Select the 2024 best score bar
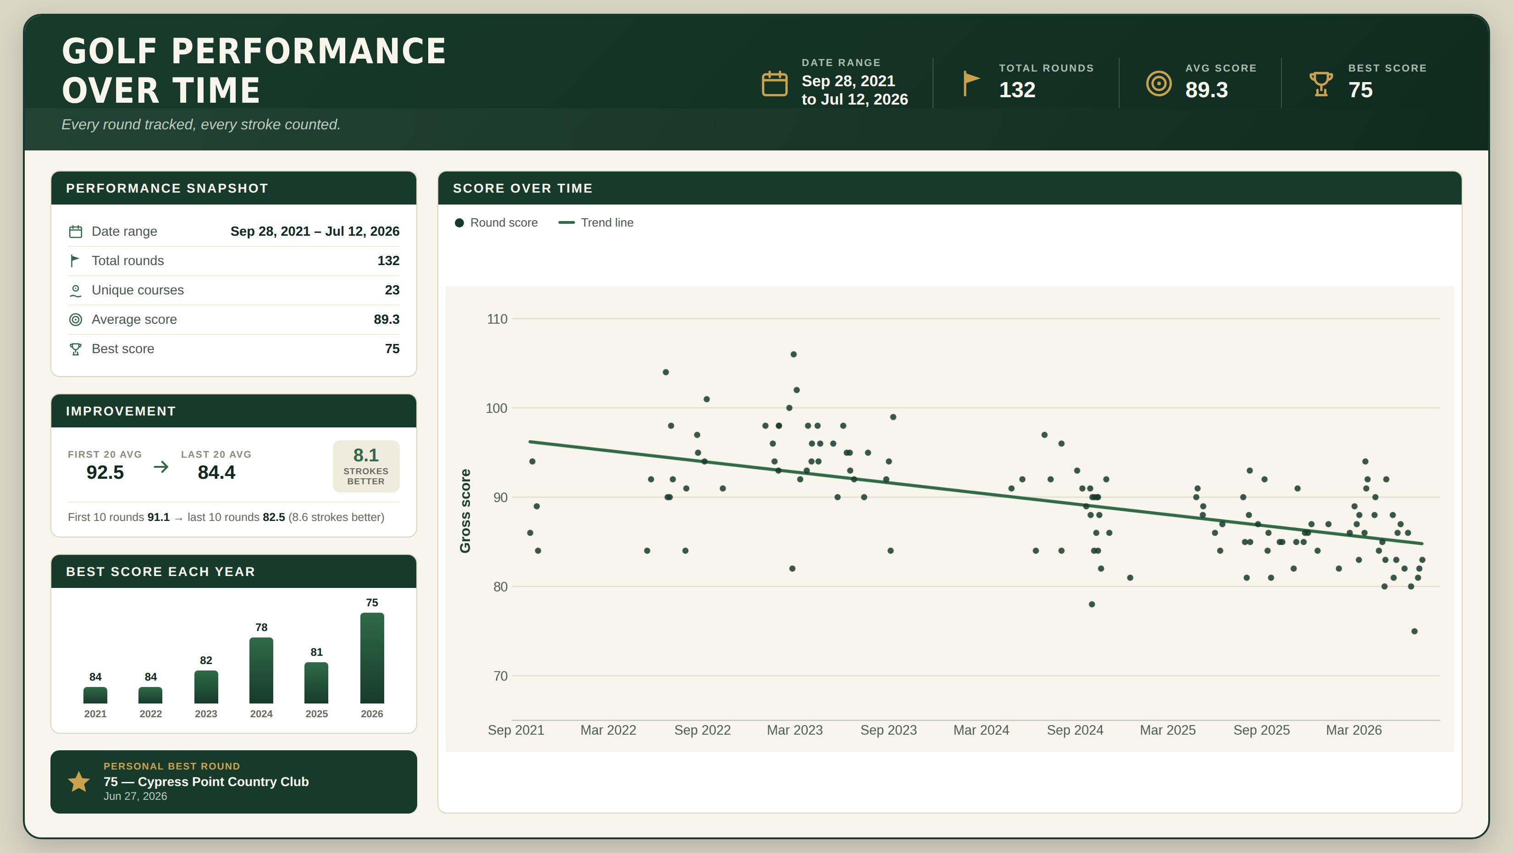Image resolution: width=1513 pixels, height=853 pixels. coord(261,670)
